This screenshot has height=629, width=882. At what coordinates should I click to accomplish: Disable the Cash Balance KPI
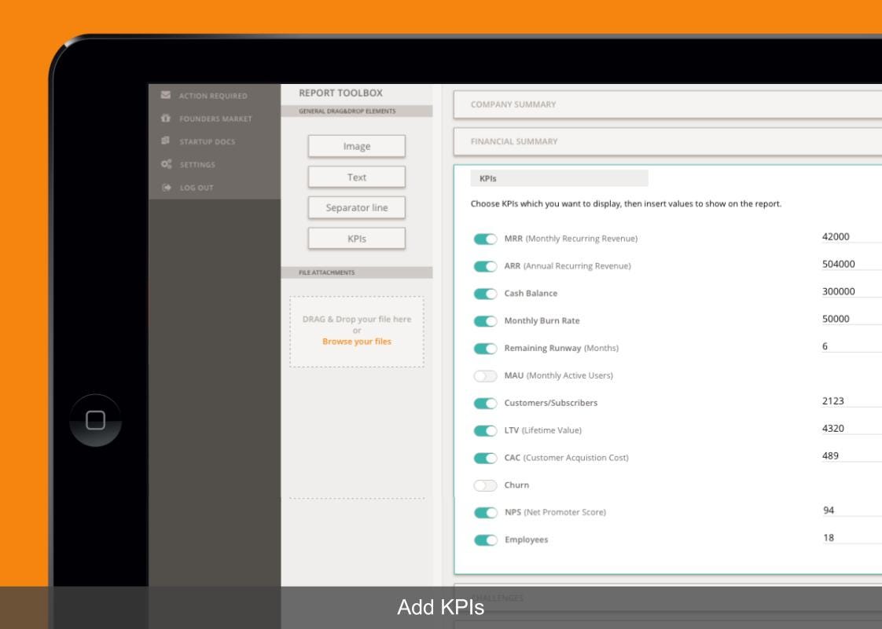point(486,294)
